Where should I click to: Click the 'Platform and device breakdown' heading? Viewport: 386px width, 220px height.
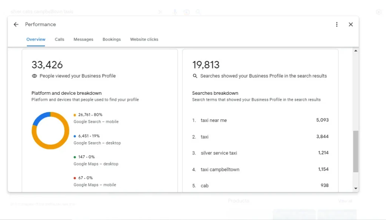66,93
